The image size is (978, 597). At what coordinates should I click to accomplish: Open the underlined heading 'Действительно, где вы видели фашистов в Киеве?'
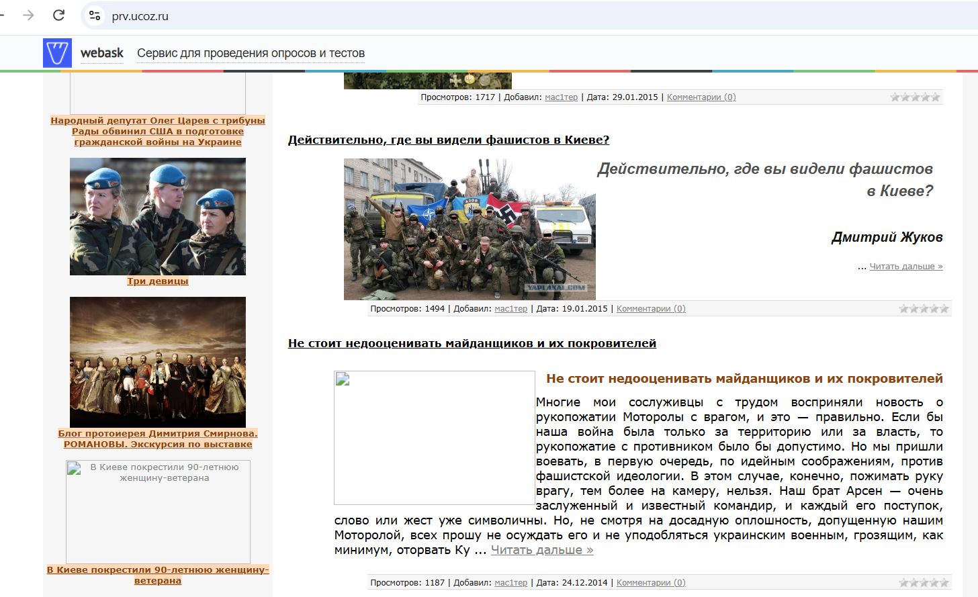449,140
